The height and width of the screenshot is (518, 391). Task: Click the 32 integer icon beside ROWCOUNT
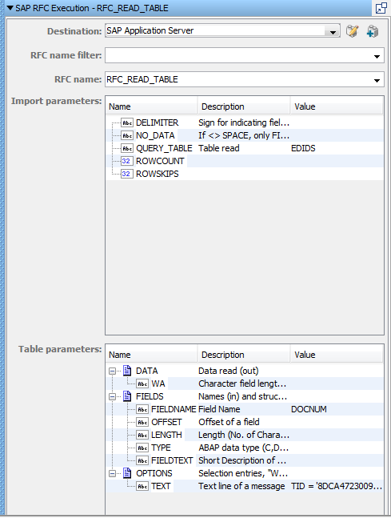tap(127, 161)
